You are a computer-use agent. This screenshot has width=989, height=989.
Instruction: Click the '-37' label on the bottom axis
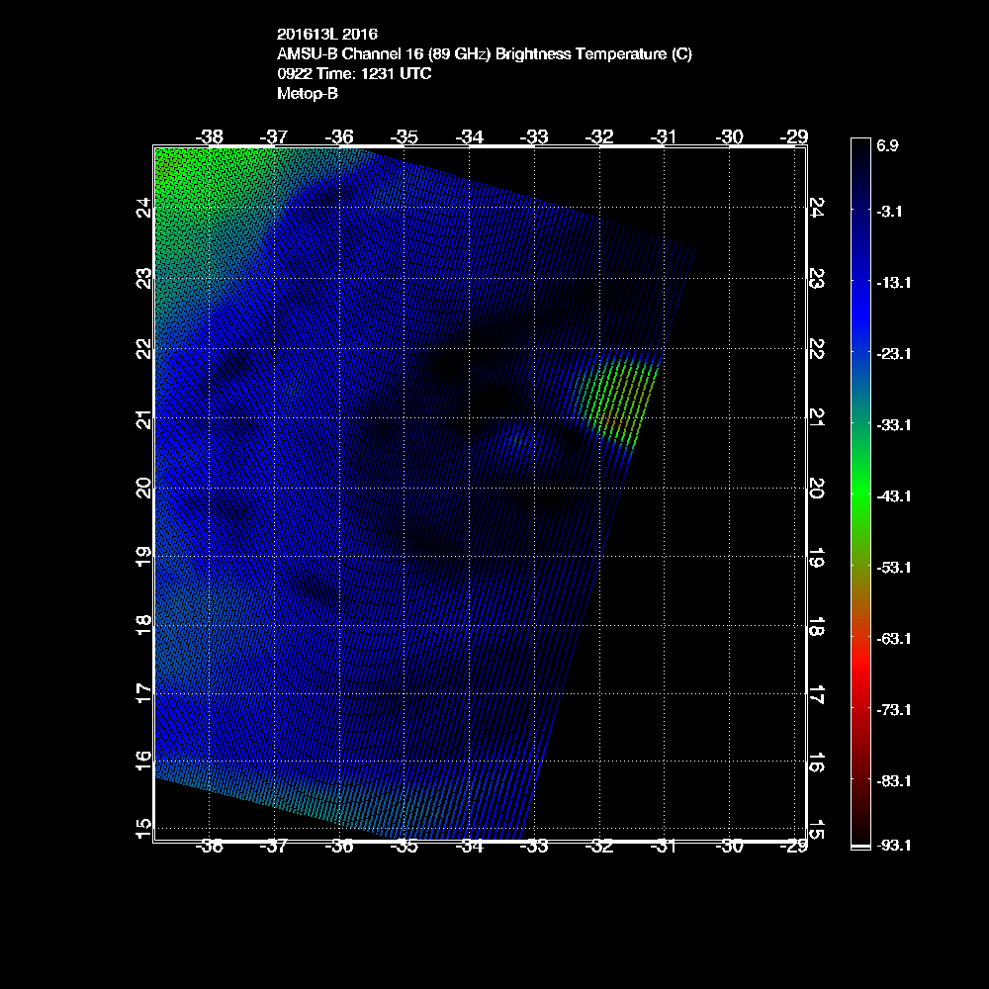tap(274, 847)
